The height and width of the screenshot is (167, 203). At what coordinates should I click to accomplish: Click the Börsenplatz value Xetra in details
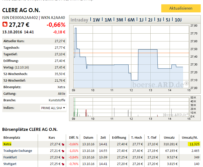[x=61, y=87]
